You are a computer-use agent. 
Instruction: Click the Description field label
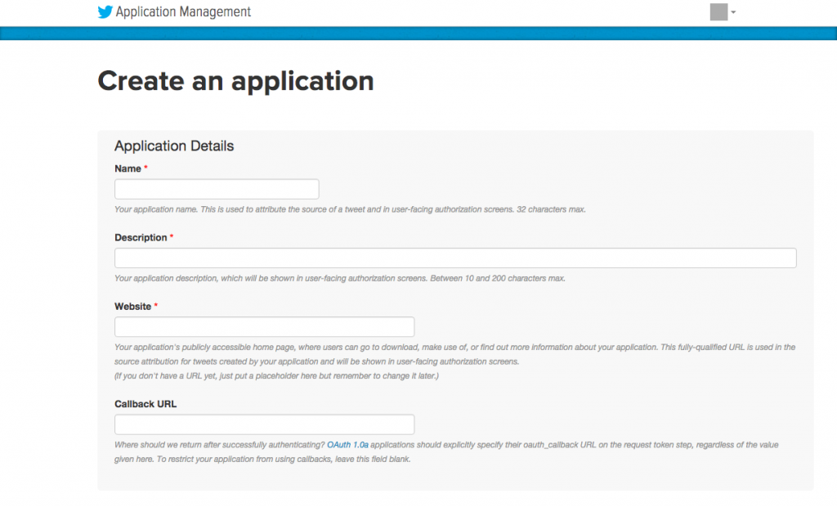point(141,238)
